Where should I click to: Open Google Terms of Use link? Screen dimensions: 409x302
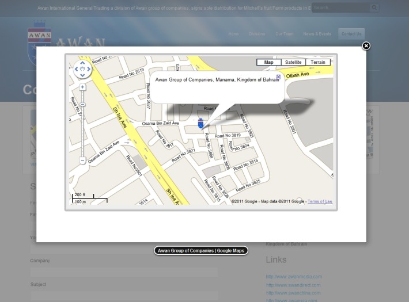320,201
